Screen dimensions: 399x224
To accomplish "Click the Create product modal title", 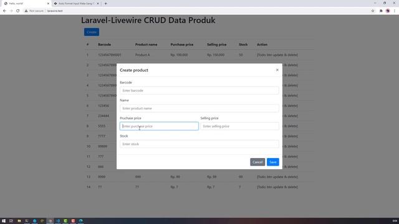I will (x=134, y=70).
